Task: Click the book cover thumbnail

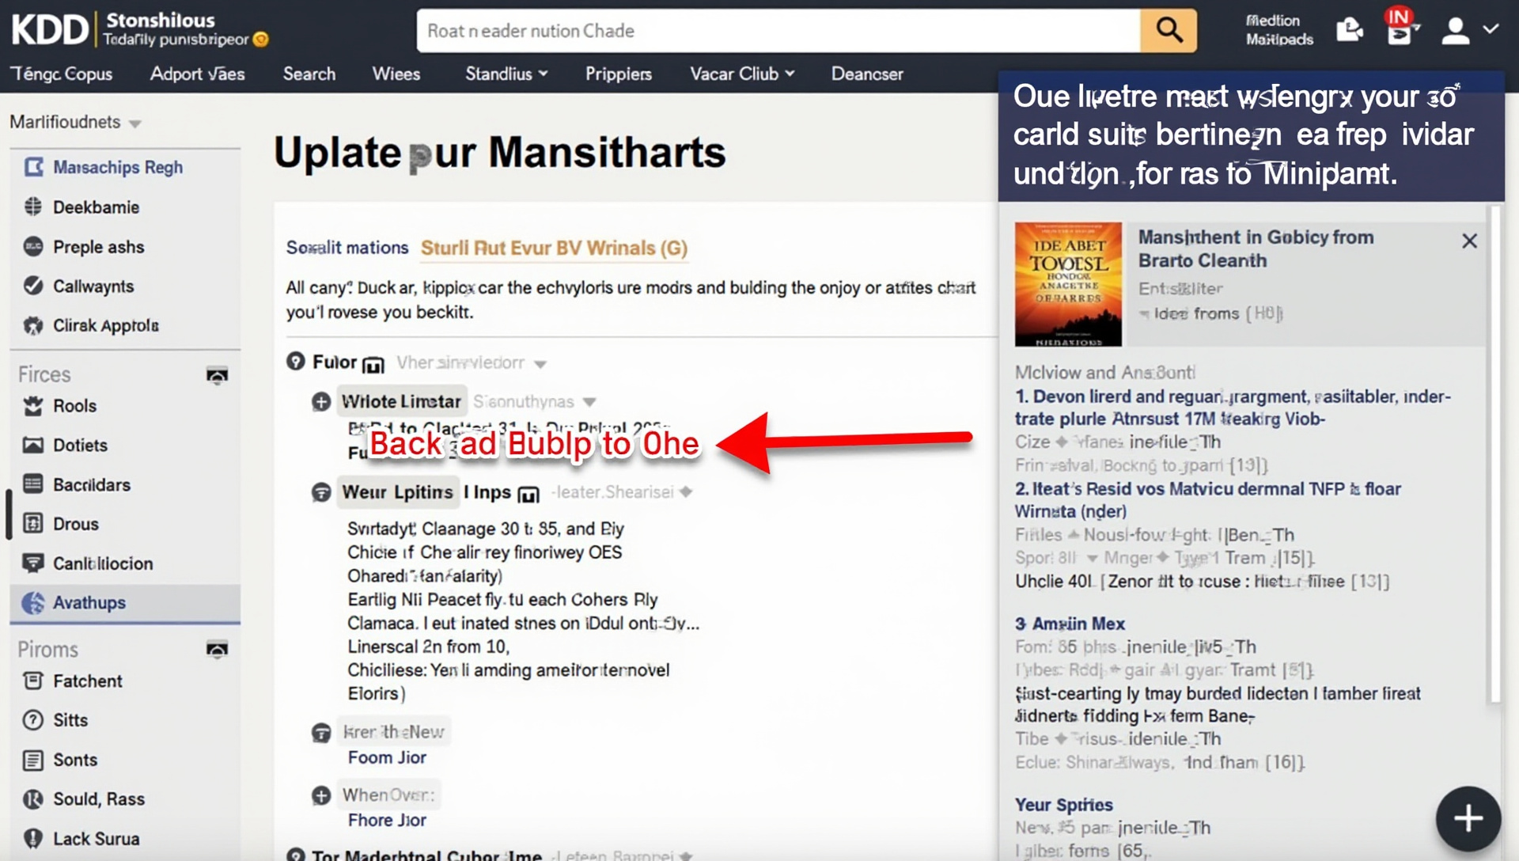Action: tap(1068, 284)
